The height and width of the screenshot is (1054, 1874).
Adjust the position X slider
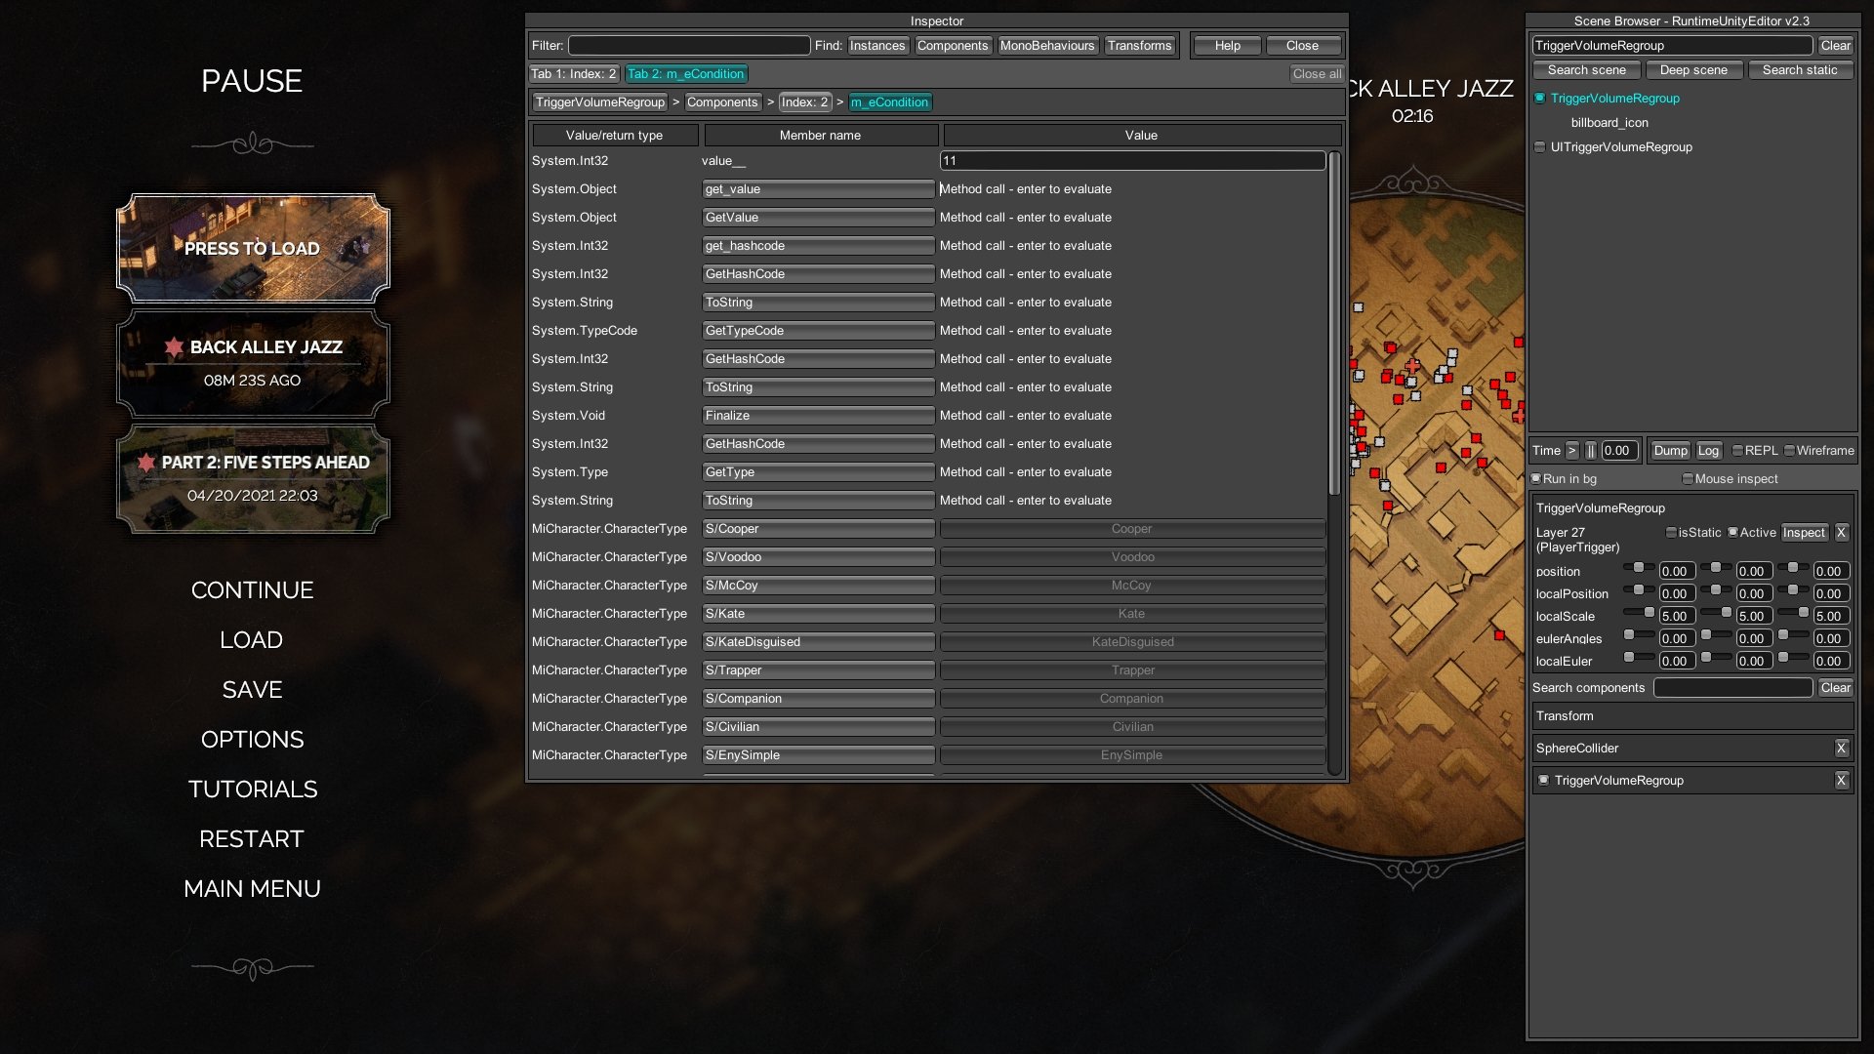[x=1638, y=567]
